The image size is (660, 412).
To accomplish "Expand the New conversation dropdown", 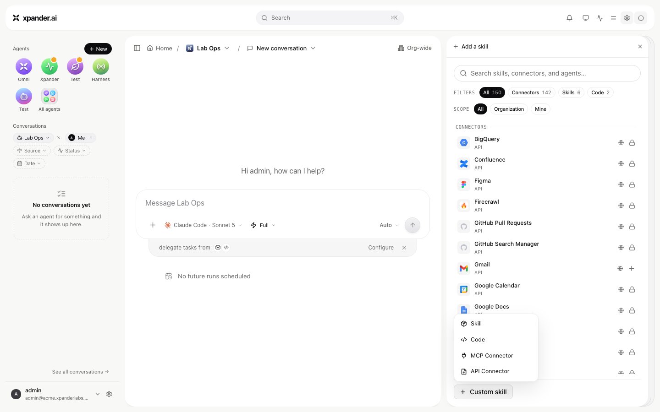I will tap(313, 48).
